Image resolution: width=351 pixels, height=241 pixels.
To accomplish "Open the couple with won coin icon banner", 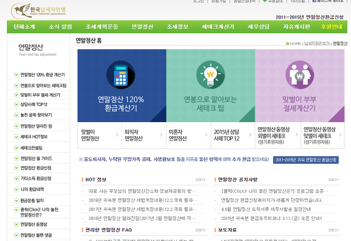I will pyautogui.click(x=300, y=86).
